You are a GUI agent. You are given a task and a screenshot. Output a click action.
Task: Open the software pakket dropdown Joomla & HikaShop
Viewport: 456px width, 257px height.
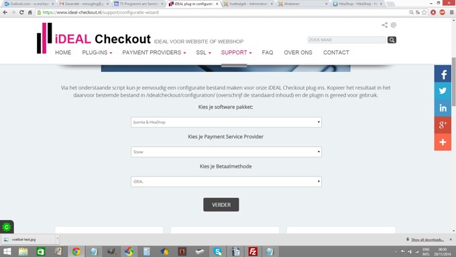click(226, 122)
